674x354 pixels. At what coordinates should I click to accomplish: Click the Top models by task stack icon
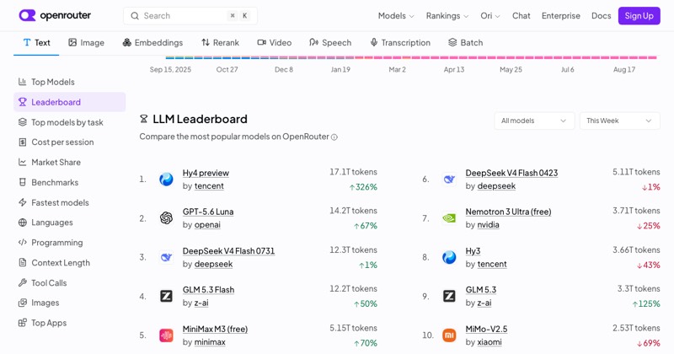tap(23, 122)
